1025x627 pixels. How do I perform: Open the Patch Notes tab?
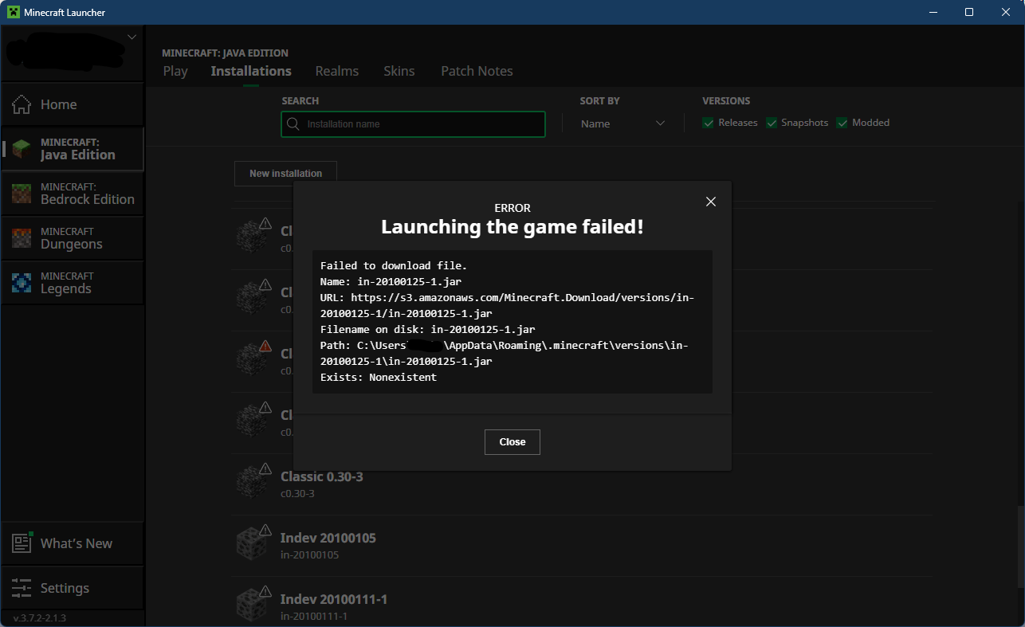tap(477, 71)
